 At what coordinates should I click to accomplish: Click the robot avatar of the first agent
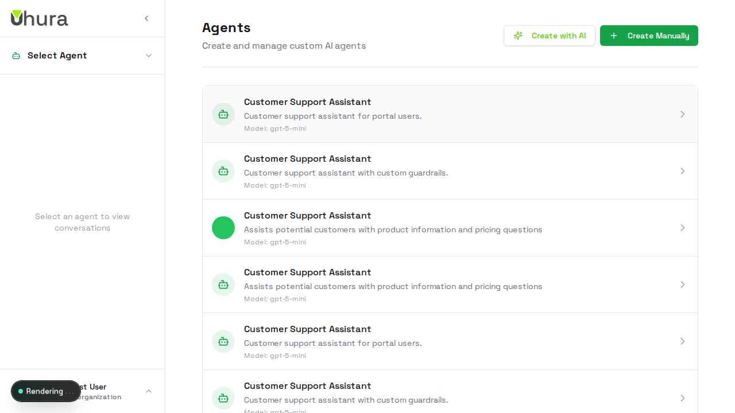click(x=223, y=114)
